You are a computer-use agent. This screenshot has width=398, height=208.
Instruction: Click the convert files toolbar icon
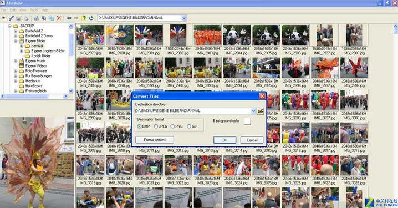(36, 18)
